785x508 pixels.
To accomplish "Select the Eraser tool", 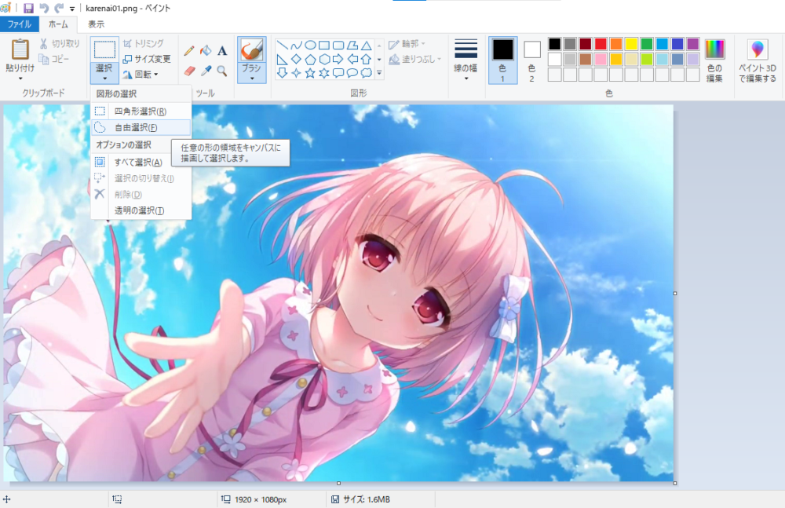I will 188,71.
